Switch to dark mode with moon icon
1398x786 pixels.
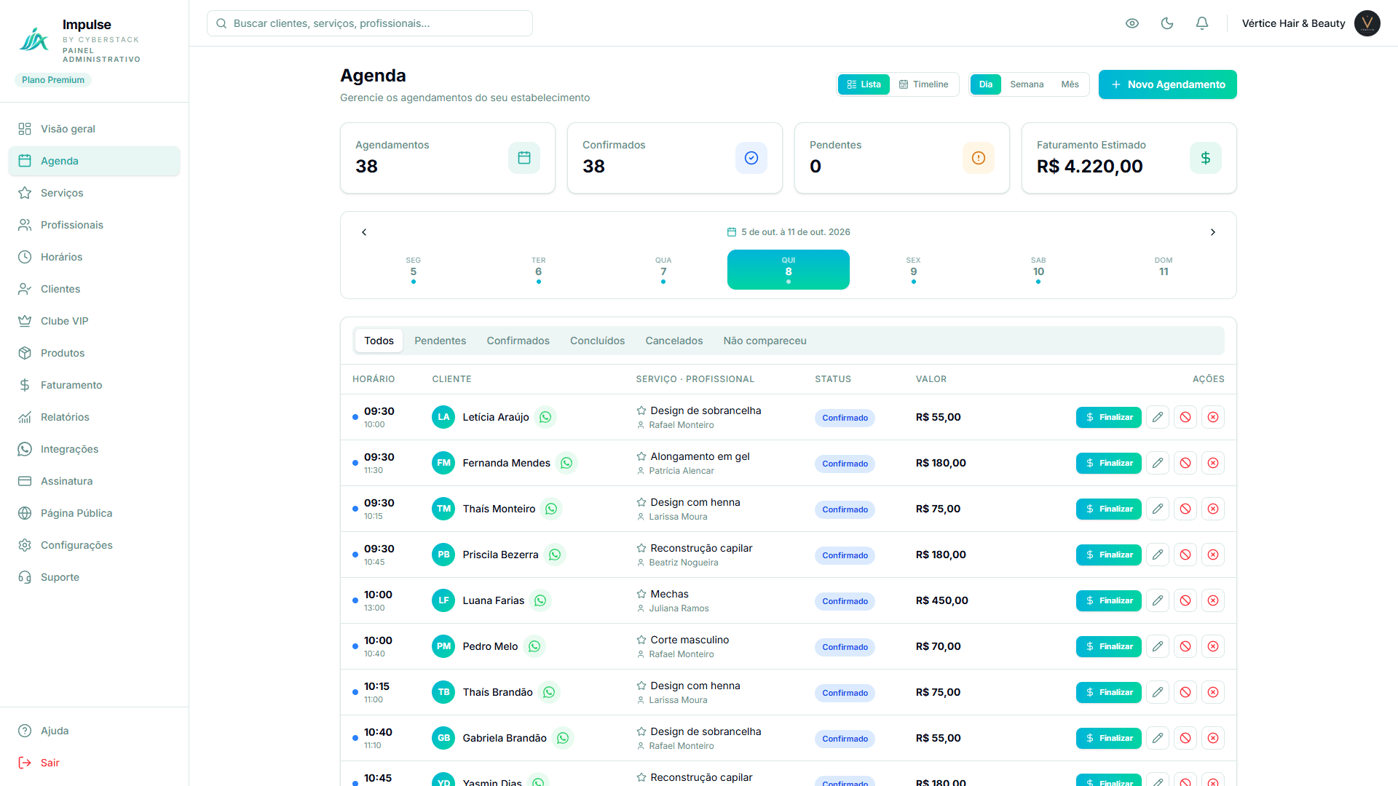[x=1167, y=23]
